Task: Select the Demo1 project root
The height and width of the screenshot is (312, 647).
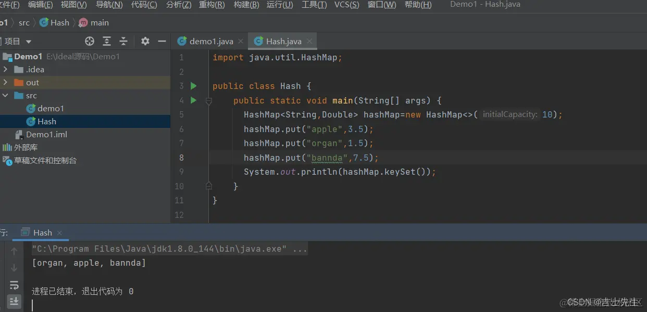Action: 28,57
